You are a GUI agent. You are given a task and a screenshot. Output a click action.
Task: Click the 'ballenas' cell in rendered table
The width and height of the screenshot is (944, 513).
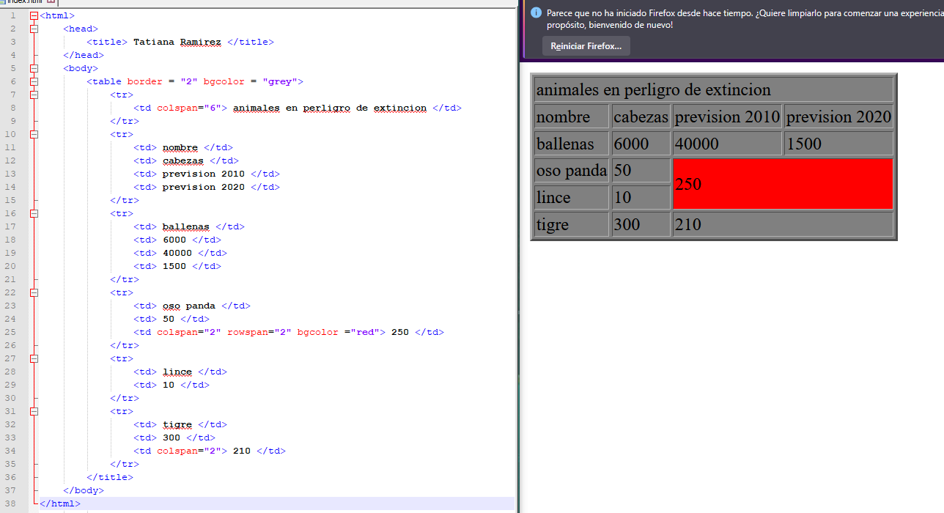tap(571, 144)
